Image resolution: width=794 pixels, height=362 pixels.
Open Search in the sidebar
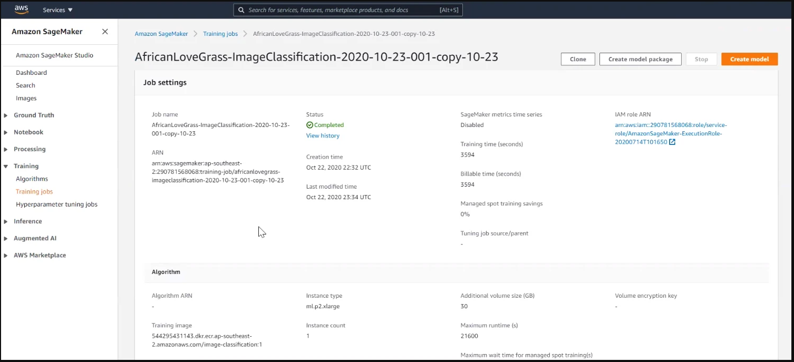[25, 85]
